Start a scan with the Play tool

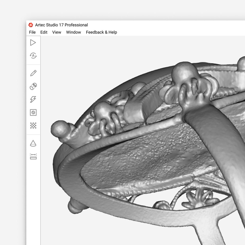(33, 43)
